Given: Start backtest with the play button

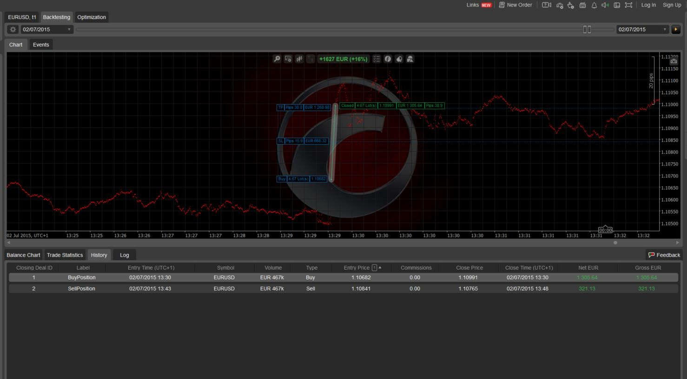Looking at the screenshot, I should click(676, 29).
